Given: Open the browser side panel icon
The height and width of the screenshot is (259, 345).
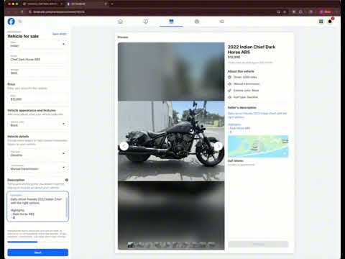Looking at the screenshot, I should click(310, 12).
